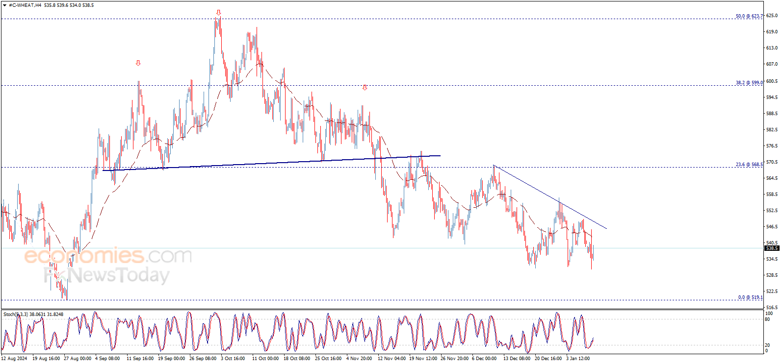Screen dimensions: 783x364
Task: Click the 522.5 price axis label
Action: (772, 291)
